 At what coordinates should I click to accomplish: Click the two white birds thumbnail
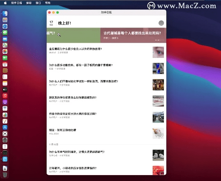pyautogui.click(x=158, y=155)
